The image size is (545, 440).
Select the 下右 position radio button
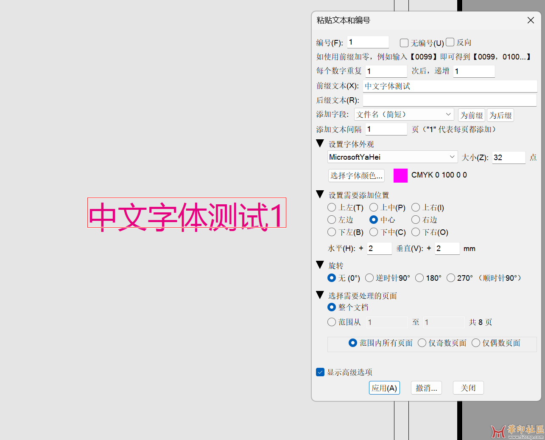[x=416, y=232]
